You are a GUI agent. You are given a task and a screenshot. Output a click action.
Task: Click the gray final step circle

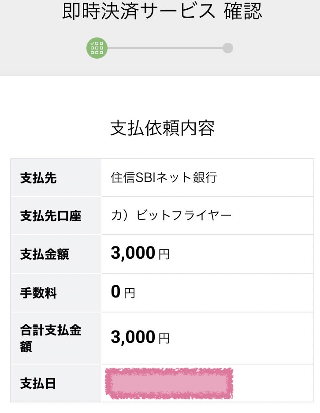[228, 48]
